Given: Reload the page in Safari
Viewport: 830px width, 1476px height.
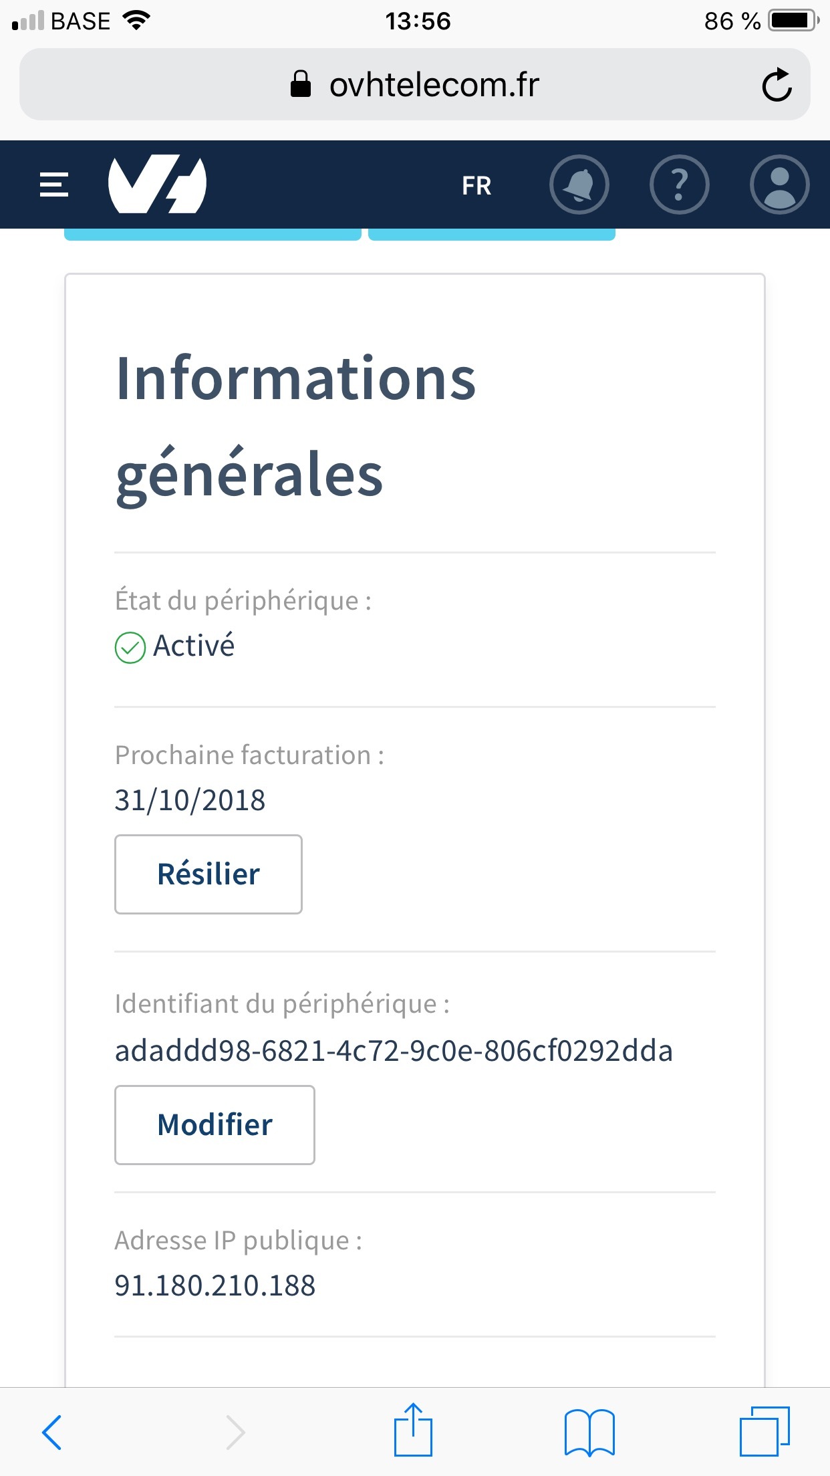Looking at the screenshot, I should (777, 85).
